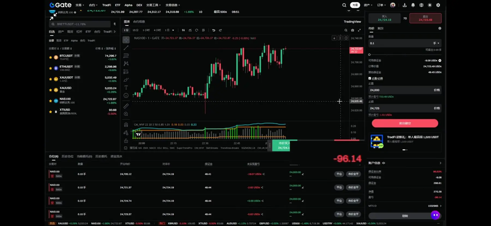Viewport: 491px width, 226px height.
Task: Open the language globe selector
Action: (x=421, y=5)
